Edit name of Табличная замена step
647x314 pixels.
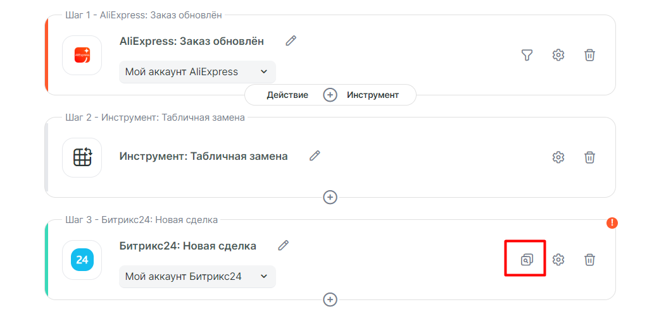pyautogui.click(x=315, y=155)
